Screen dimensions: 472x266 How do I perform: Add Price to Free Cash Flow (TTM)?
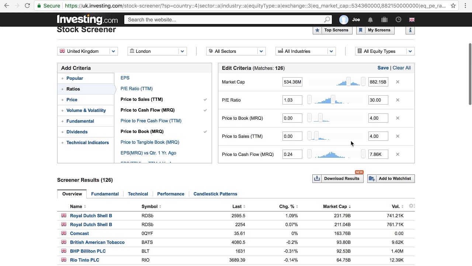151,121
